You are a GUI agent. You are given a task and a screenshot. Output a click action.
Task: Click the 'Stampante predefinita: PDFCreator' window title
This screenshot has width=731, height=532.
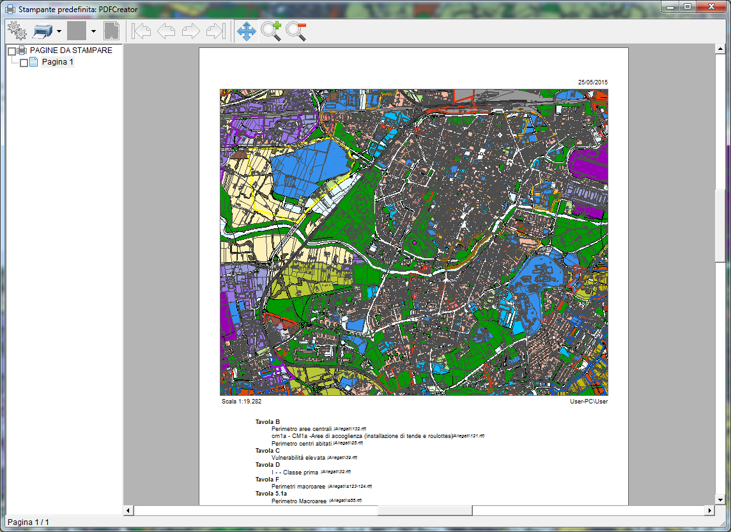[x=78, y=10]
